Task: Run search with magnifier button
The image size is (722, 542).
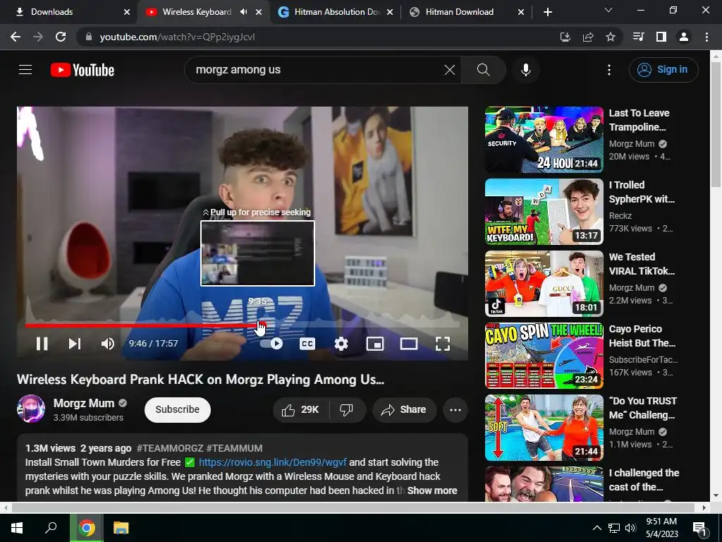Action: tap(484, 70)
